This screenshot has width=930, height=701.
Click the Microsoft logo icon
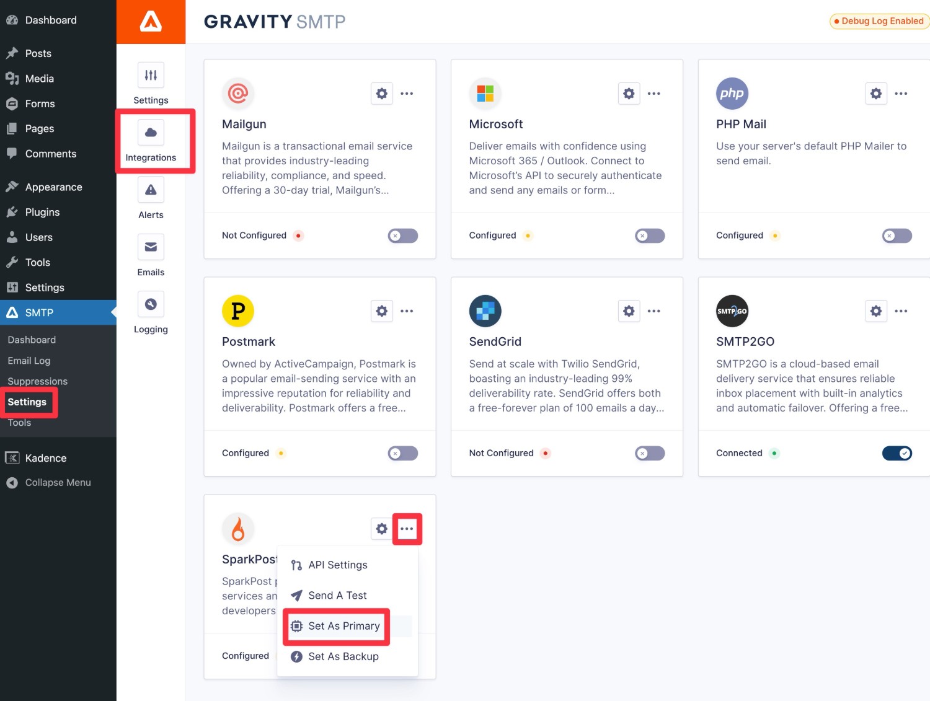coord(485,94)
